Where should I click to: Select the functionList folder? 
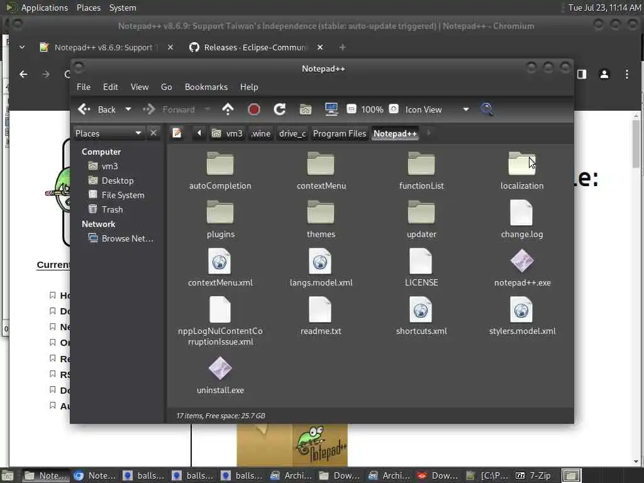click(421, 170)
